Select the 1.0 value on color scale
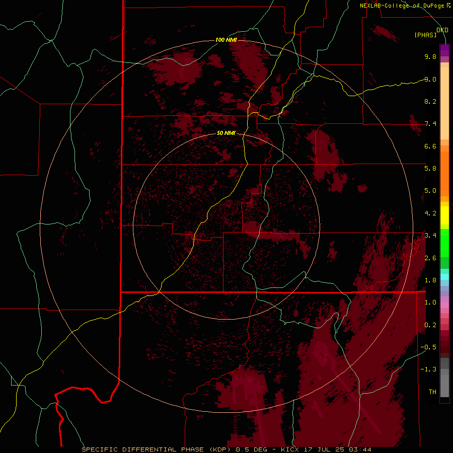453x453 pixels. (x=430, y=303)
